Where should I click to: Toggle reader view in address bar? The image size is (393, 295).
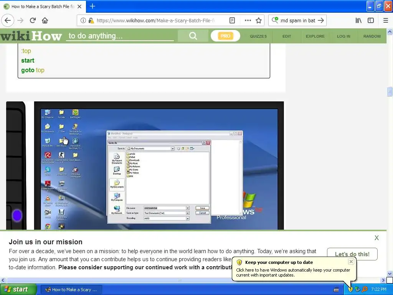pos(232,21)
